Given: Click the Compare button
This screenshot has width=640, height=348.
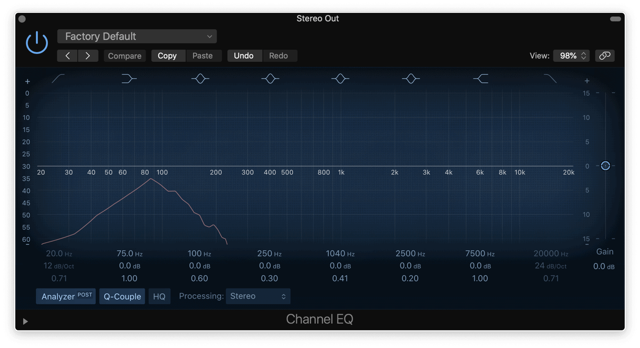Looking at the screenshot, I should pos(125,55).
